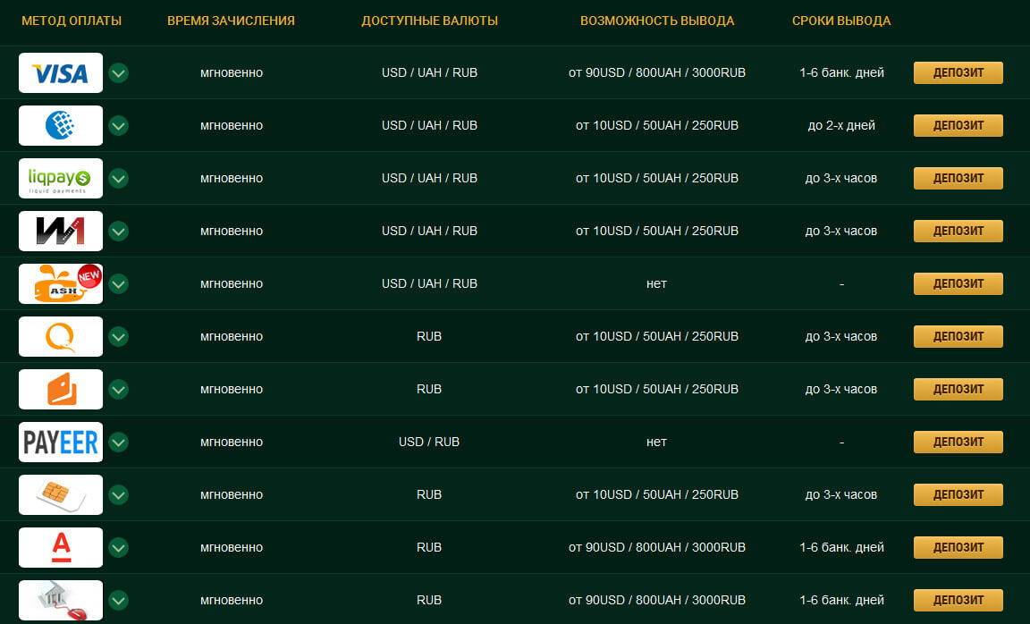Expand the Cash whale row chevron

(x=118, y=283)
